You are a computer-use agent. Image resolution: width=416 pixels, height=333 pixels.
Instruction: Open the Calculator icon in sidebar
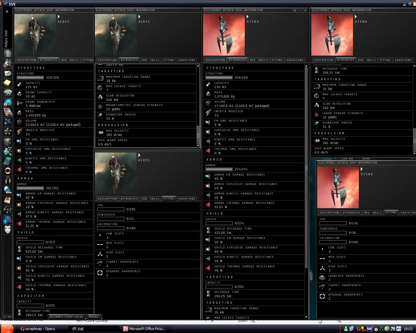point(7,161)
